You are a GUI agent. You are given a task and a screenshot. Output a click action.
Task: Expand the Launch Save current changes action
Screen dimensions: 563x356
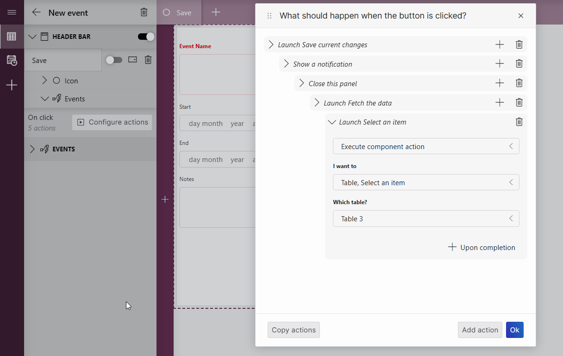[270, 44]
